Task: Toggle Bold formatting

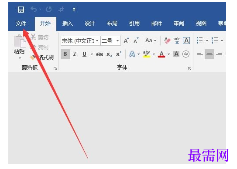Action: 65,54
